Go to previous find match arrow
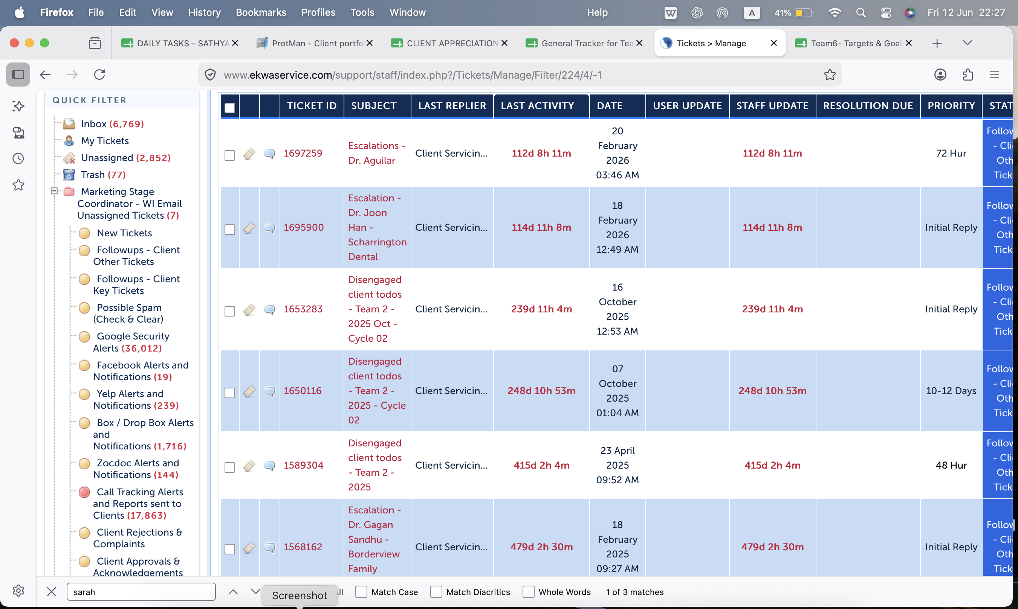This screenshot has width=1018, height=609. coord(233,592)
